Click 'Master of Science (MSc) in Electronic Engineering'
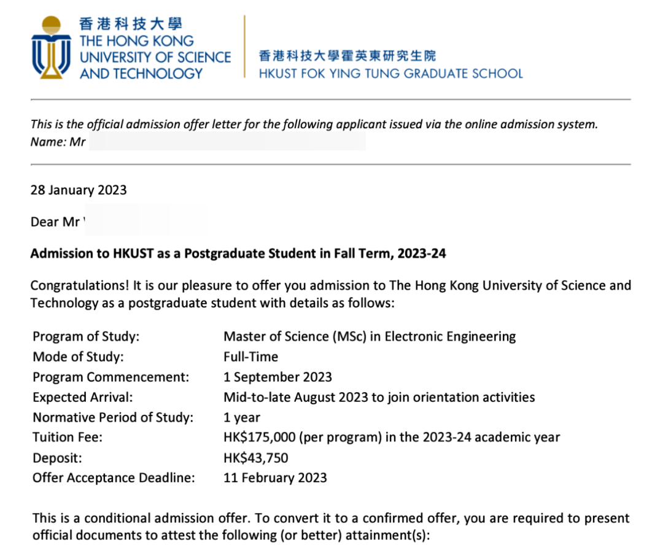Viewport: 663px width, 548px height. point(370,336)
